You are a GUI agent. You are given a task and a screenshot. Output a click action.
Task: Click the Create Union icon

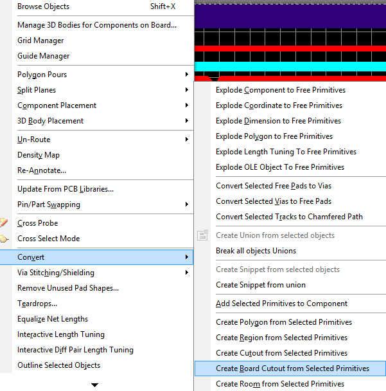[202, 235]
